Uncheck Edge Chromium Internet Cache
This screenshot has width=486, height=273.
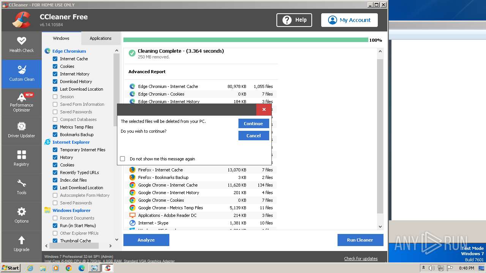[55, 59]
